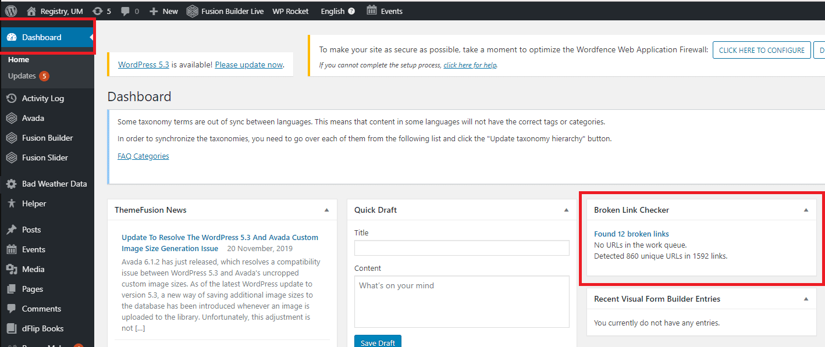Click the updates refresh icon showing 5

tap(97, 11)
